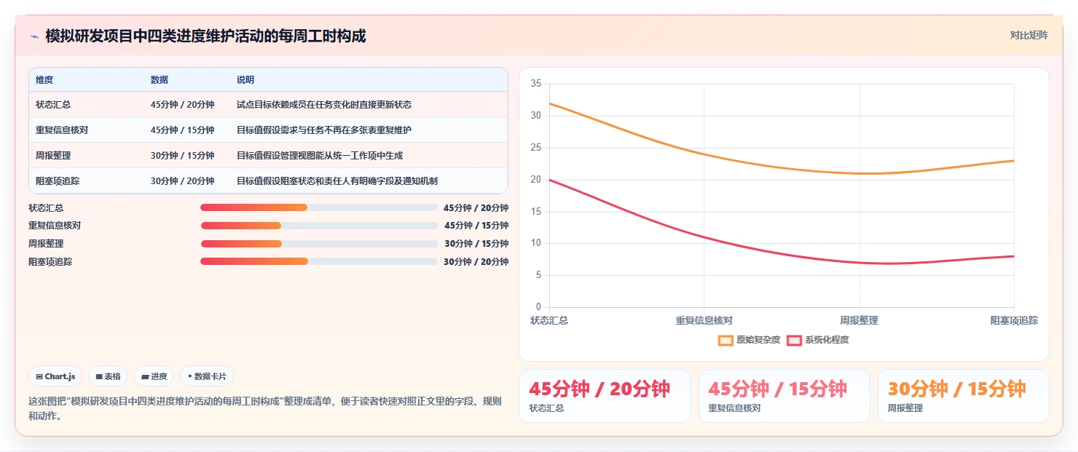Open the 周报整理 data card

[x=964, y=396]
